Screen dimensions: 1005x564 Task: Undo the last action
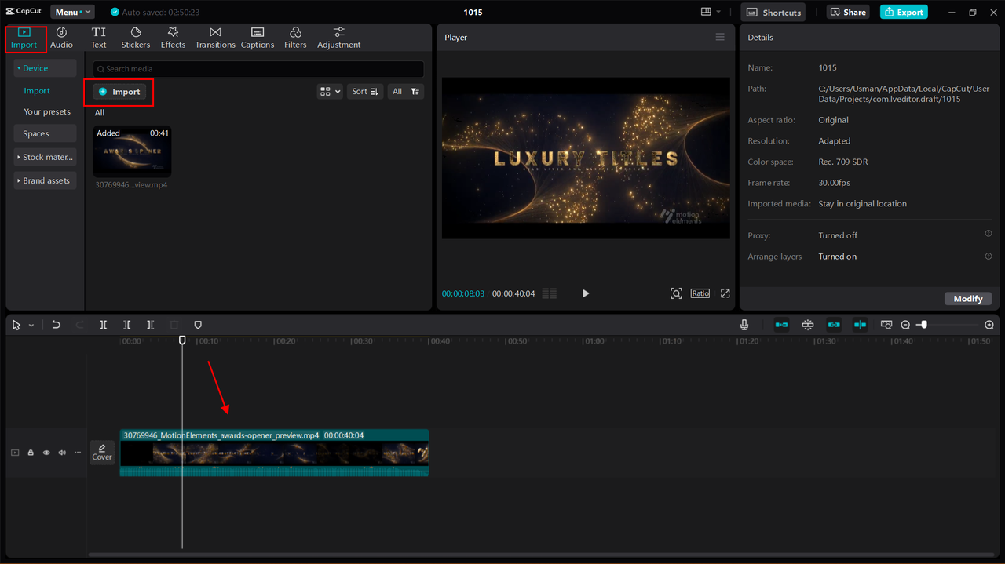(56, 325)
